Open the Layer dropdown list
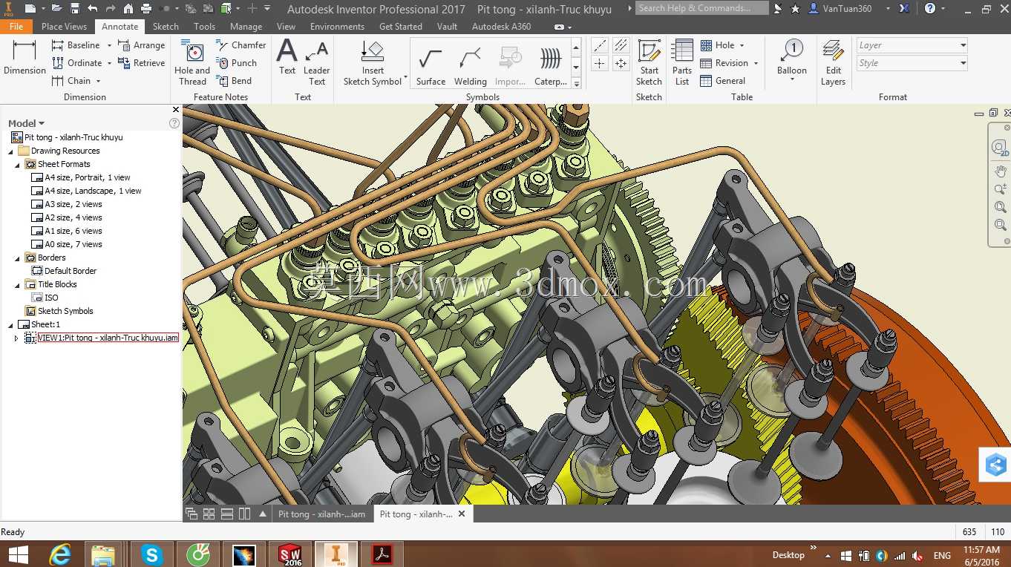1011x567 pixels. pyautogui.click(x=912, y=45)
